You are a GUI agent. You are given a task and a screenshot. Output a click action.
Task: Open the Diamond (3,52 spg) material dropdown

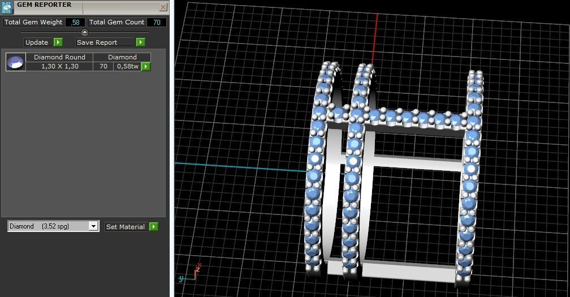point(93,226)
